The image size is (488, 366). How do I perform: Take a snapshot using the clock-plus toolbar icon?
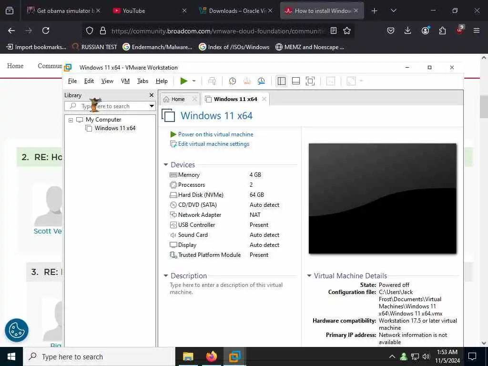coord(232,81)
